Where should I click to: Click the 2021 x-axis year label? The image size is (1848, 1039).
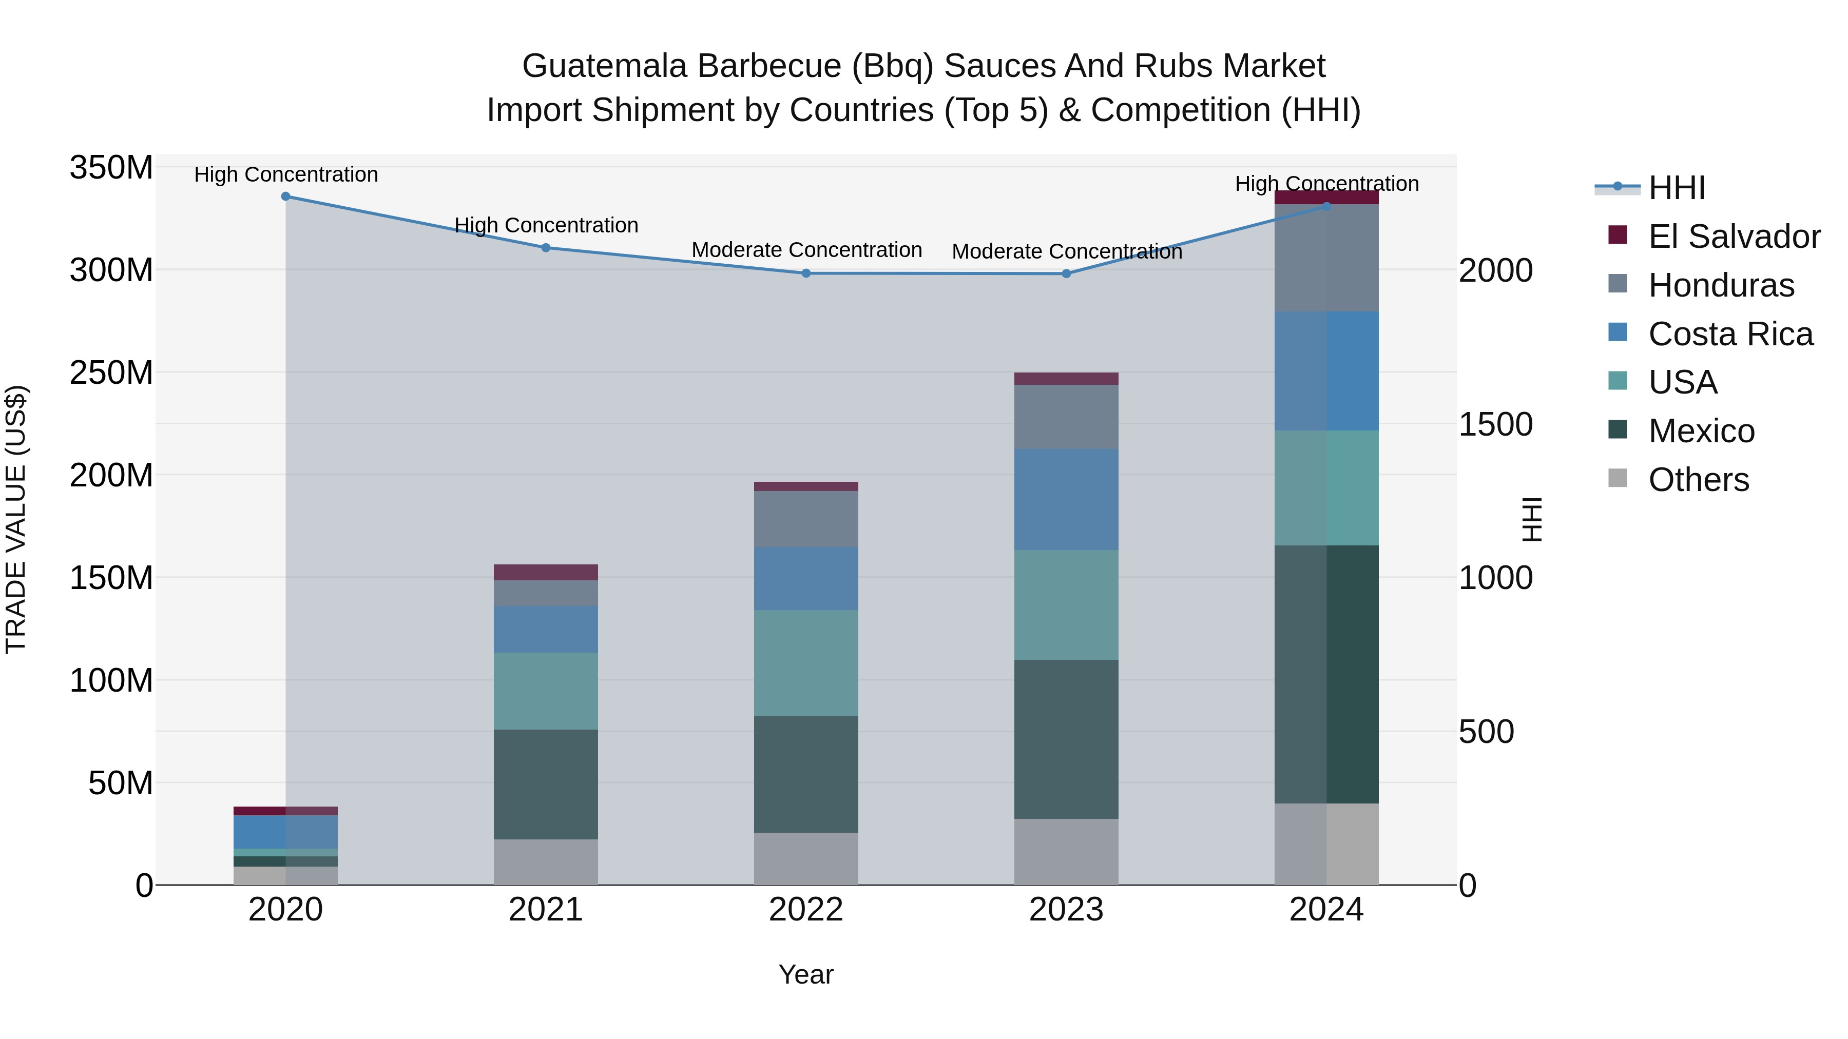pyautogui.click(x=546, y=910)
